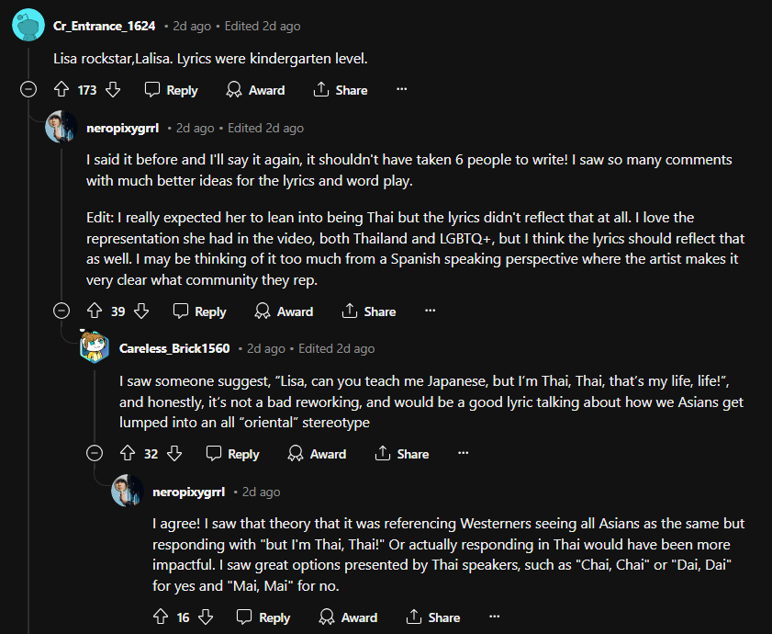Share Careless_Brick1560's comment
Image resolution: width=772 pixels, height=634 pixels.
(401, 454)
